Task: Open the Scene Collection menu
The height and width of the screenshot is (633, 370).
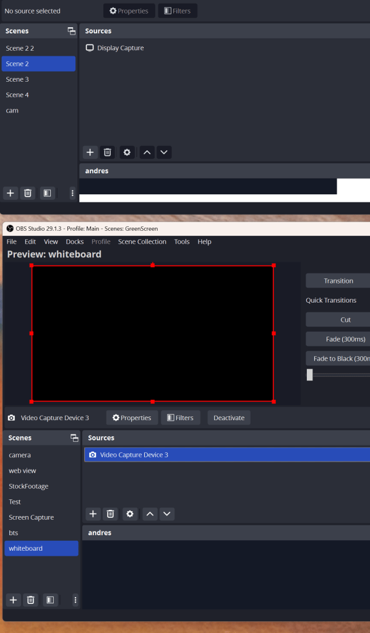Action: coord(142,241)
